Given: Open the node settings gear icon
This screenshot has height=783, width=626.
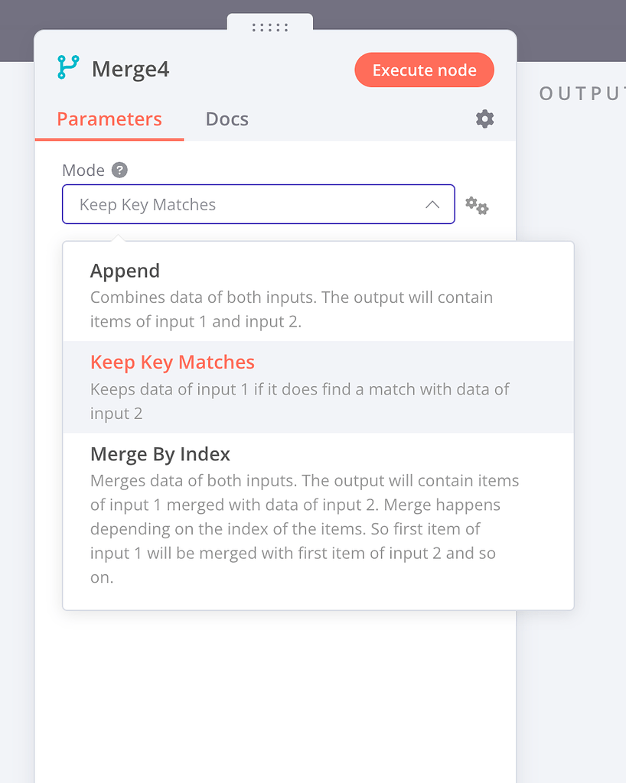Looking at the screenshot, I should (484, 119).
